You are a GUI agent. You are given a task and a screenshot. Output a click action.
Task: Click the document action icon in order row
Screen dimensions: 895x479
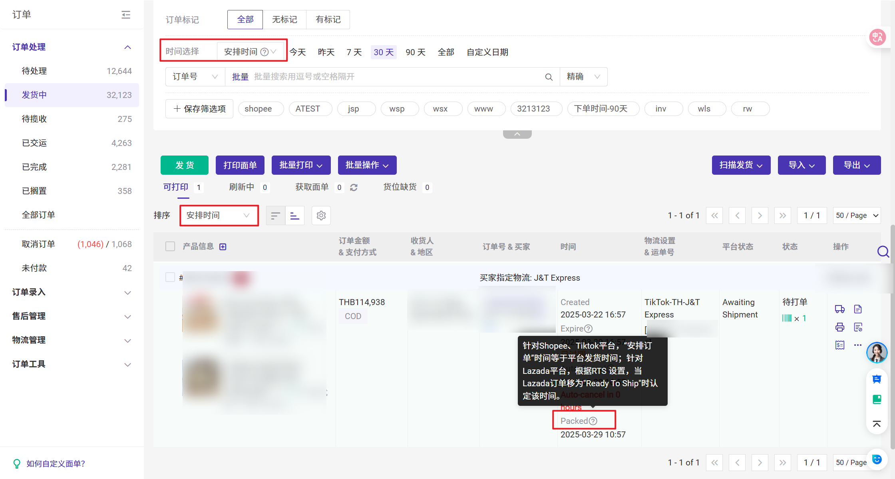click(858, 309)
